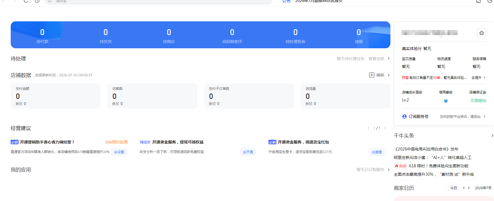This screenshot has height=201, width=494.
Task: Open 《2026中国电商AI应用白皮书》发布 headline
Action: pyautogui.click(x=426, y=149)
